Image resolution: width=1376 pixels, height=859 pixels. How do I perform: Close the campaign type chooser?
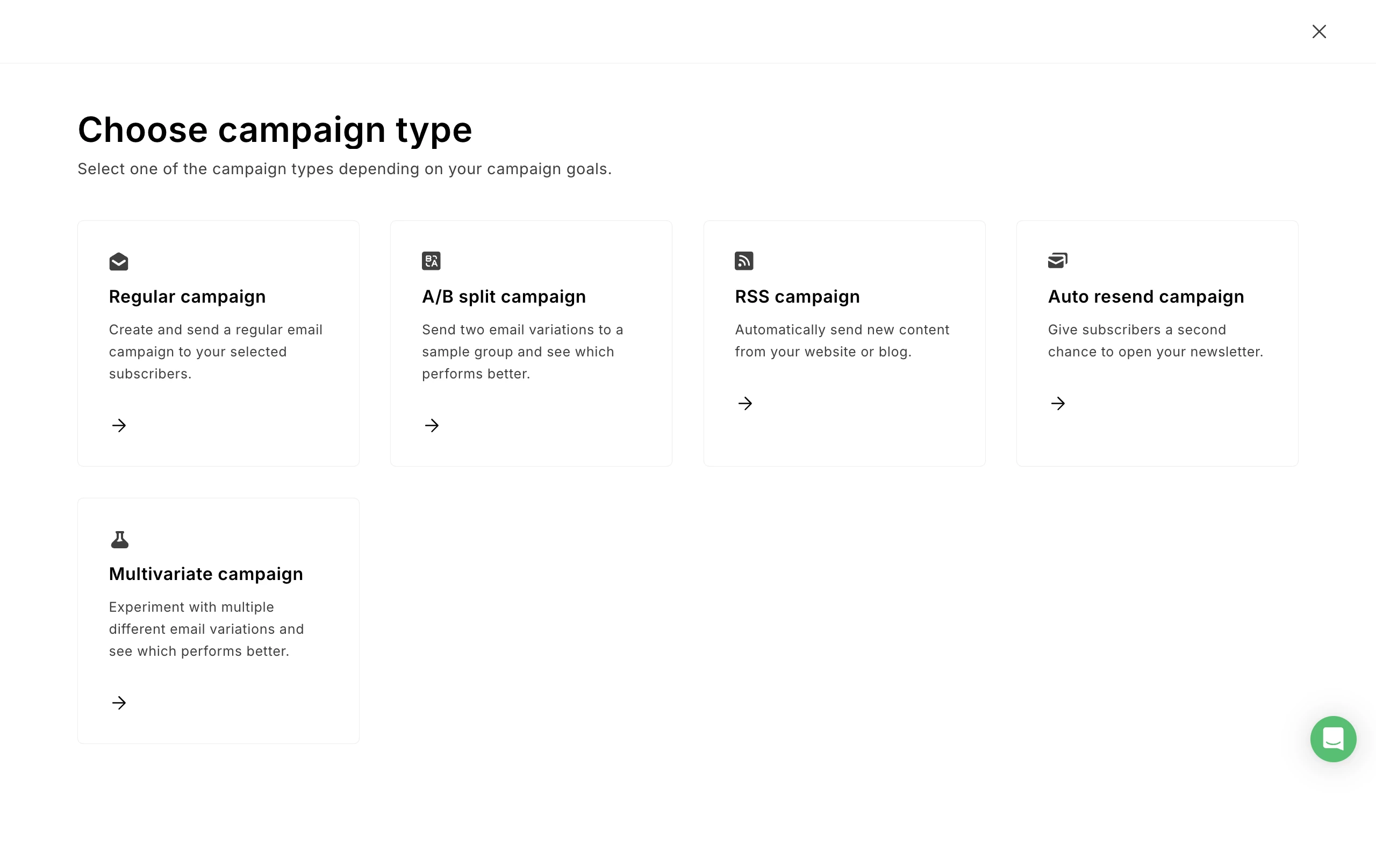[x=1319, y=31]
